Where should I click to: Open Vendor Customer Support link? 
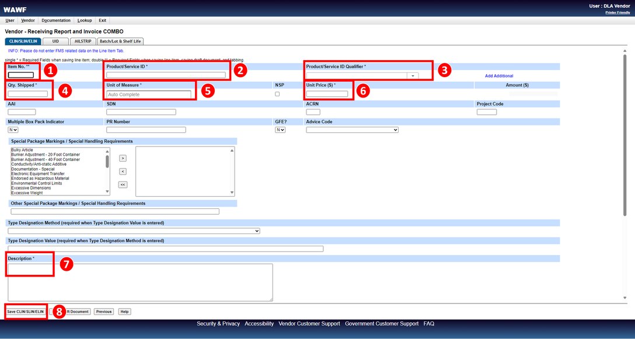coord(309,324)
